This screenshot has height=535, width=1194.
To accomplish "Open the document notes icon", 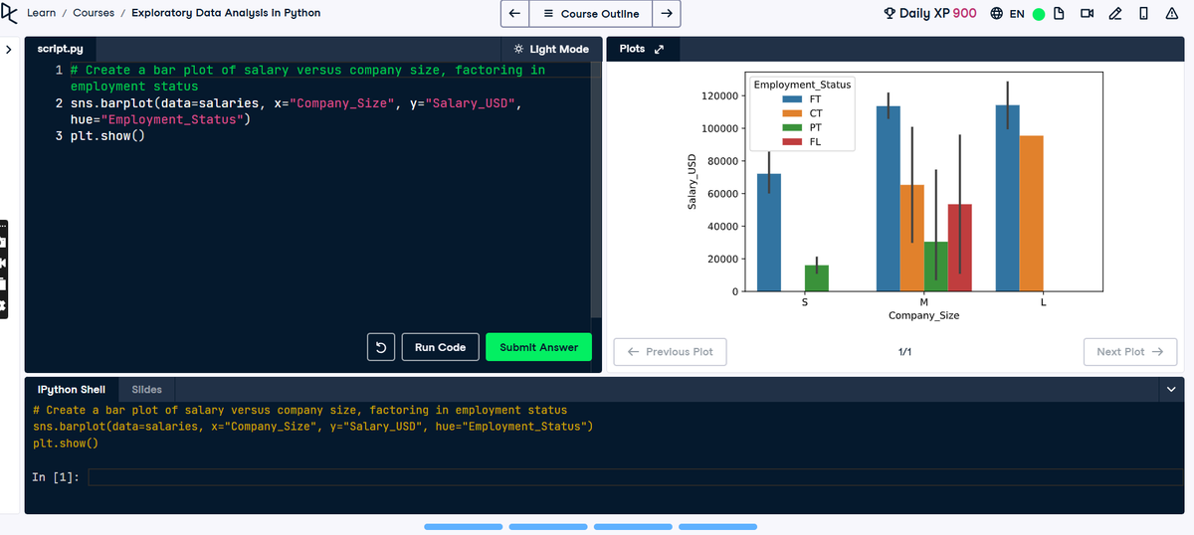I will tap(1060, 14).
